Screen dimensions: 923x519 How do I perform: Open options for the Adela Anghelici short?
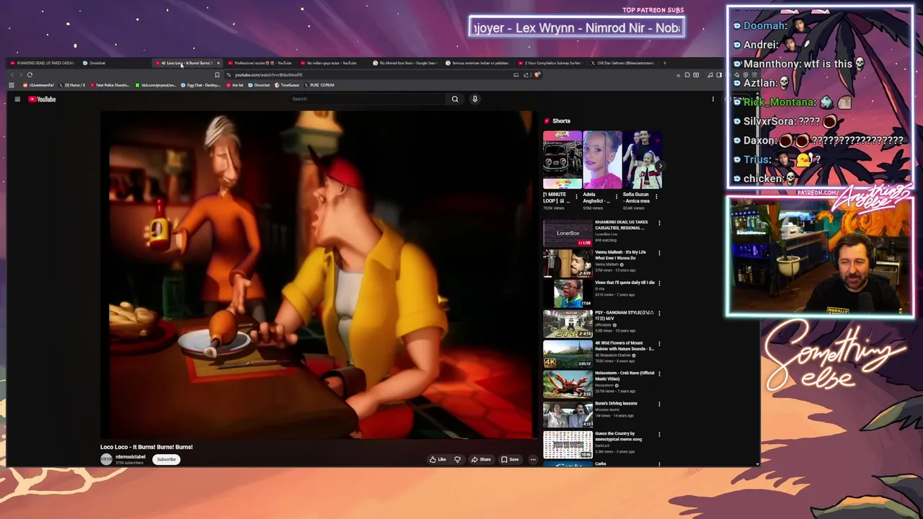tap(617, 196)
